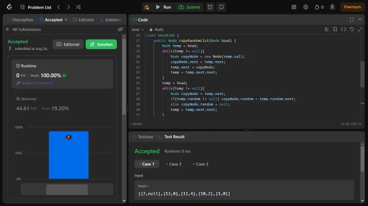
Task: Pick a random problem with the shuffle icon
Action: (x=78, y=7)
